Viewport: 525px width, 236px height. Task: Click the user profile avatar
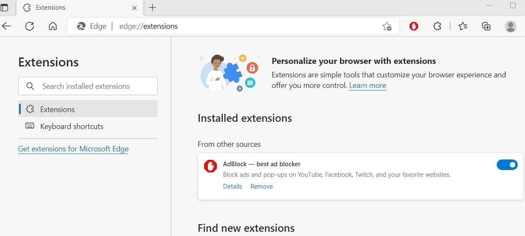coord(510,26)
